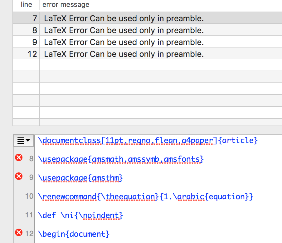This screenshot has height=243, width=282.
Task: Open the lines dropdown menu in the editor gutter
Action: pyautogui.click(x=24, y=141)
